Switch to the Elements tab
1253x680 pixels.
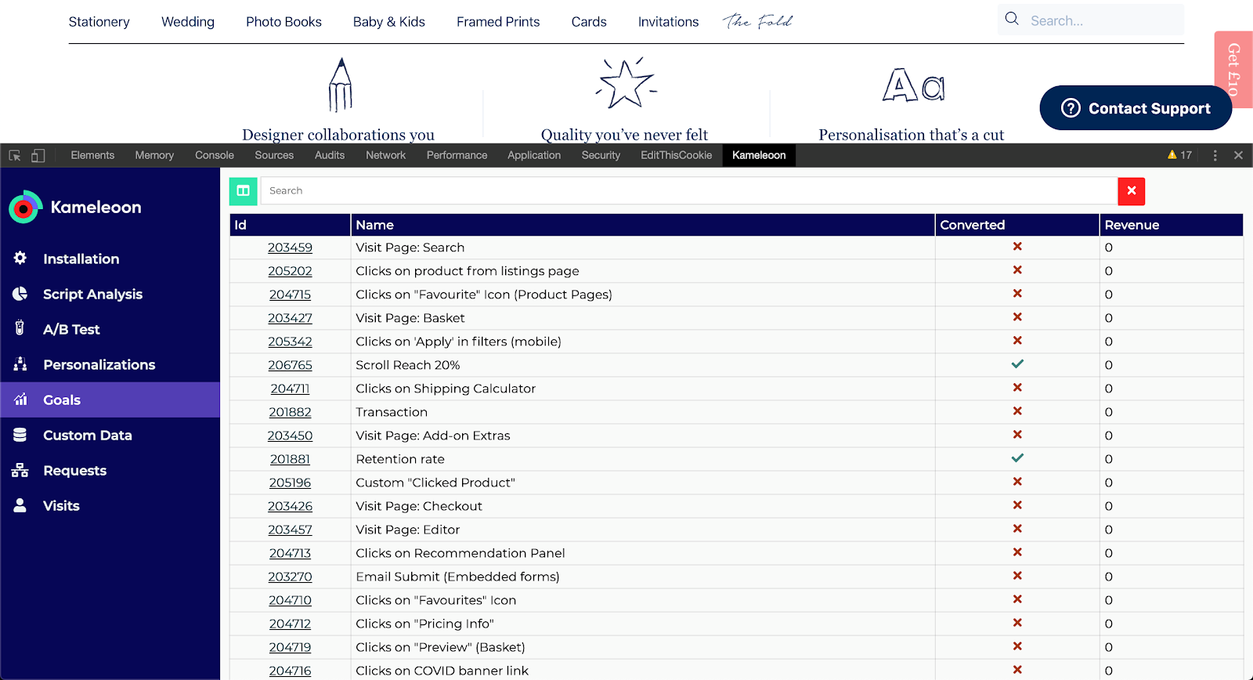(92, 155)
